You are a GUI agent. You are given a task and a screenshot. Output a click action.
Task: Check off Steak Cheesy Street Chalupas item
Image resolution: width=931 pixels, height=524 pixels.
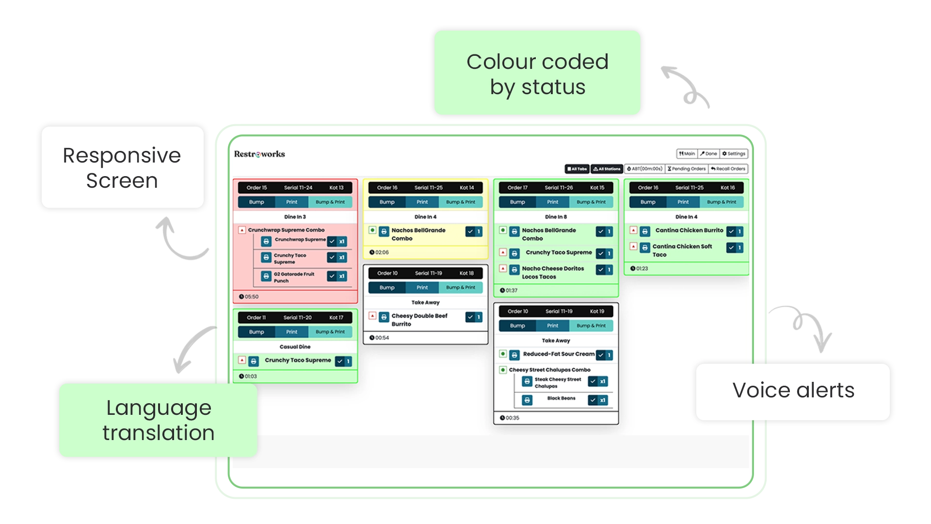[x=593, y=381]
